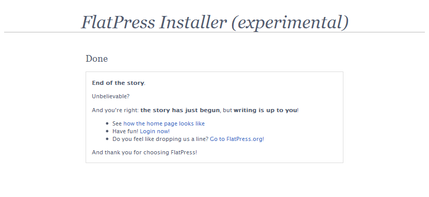Click the "Login now!" link
Viewport: 429px width, 197px height.
(x=155, y=131)
